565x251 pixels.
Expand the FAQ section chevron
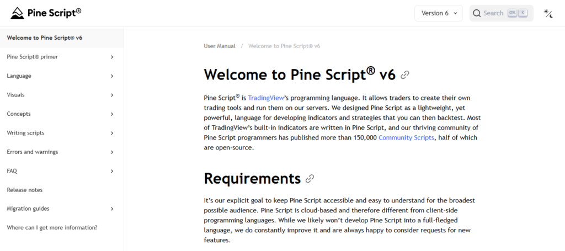(x=112, y=171)
